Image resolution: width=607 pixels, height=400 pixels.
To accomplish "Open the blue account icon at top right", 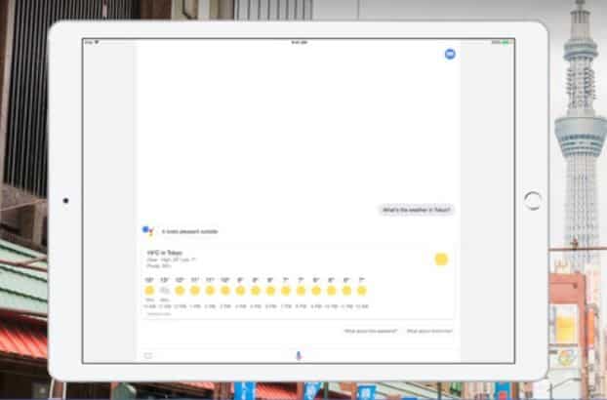I will pyautogui.click(x=449, y=54).
